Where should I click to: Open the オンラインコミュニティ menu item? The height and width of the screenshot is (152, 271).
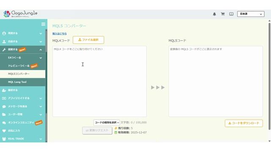(x=22, y=122)
